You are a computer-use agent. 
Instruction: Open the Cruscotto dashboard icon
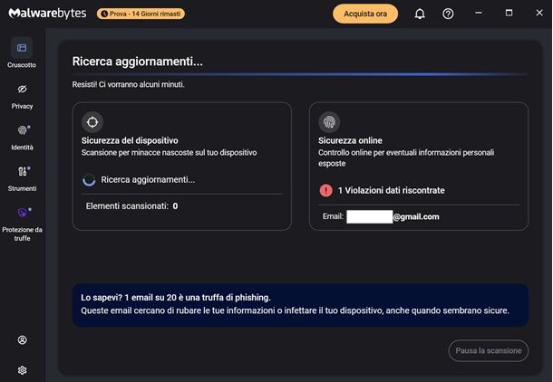click(22, 48)
